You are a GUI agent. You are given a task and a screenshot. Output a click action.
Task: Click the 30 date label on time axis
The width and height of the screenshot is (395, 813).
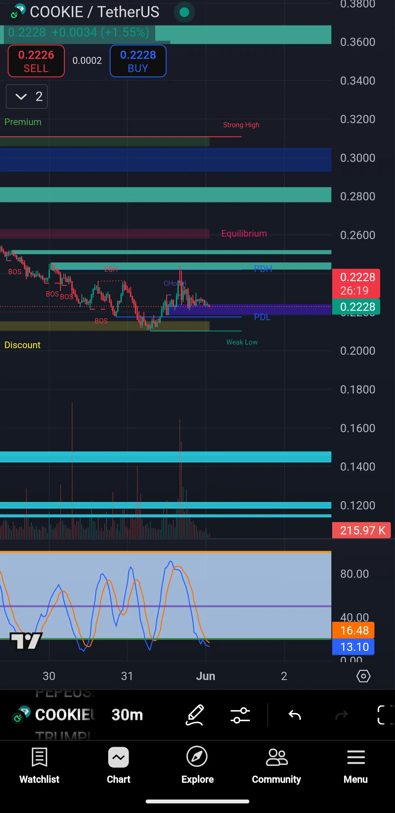coord(49,676)
